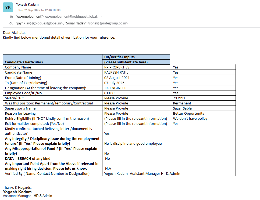Click 'Supervisor's Name' row label
The image size is (260, 200).
tap(20, 108)
